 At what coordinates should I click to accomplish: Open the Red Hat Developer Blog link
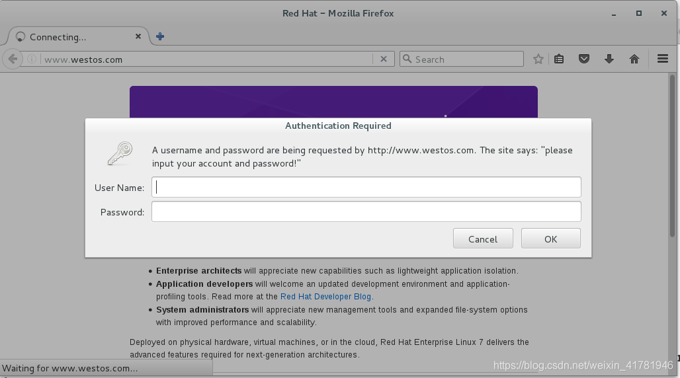pyautogui.click(x=325, y=297)
